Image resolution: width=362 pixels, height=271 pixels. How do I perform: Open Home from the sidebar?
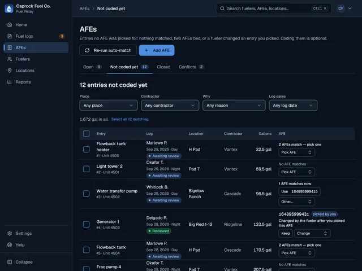pyautogui.click(x=36, y=25)
